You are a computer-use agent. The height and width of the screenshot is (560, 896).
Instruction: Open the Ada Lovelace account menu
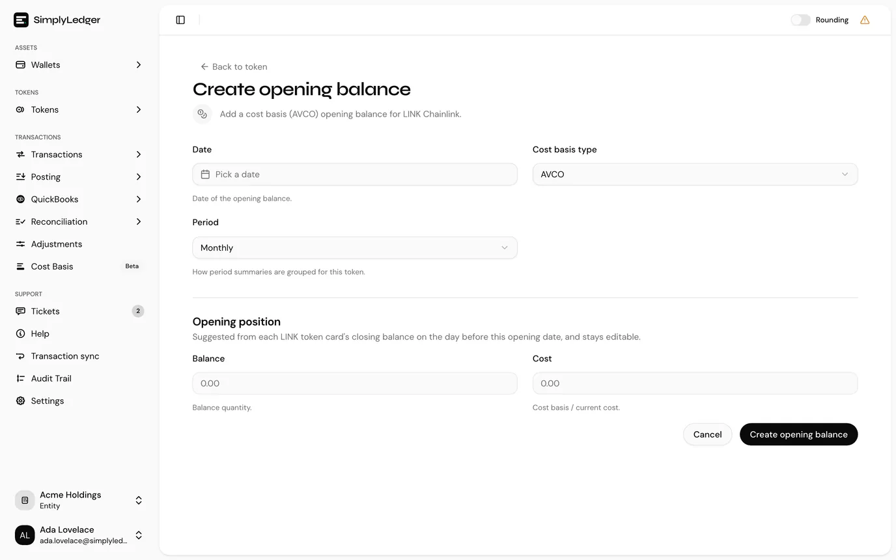pos(79,535)
